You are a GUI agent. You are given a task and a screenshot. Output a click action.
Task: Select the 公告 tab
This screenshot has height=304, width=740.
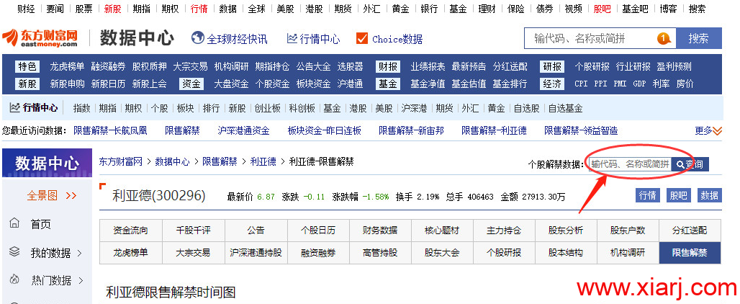(256, 231)
